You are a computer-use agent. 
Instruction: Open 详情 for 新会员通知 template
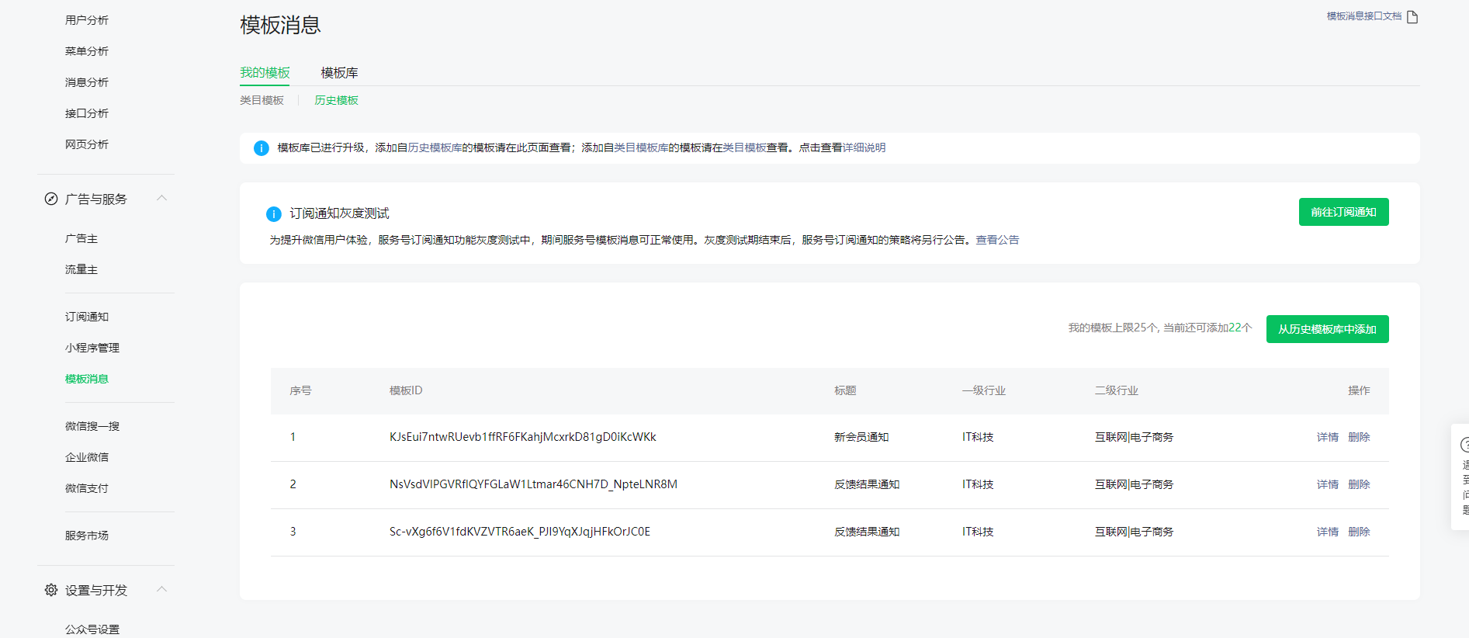(x=1327, y=437)
